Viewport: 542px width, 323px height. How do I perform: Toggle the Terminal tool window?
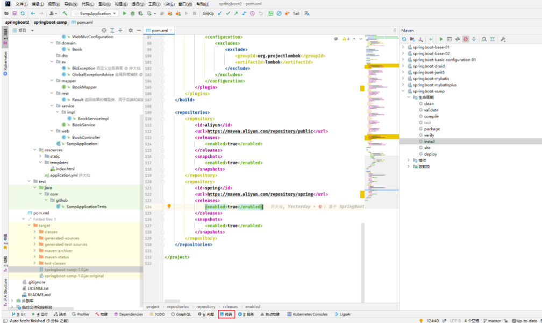[226, 314]
